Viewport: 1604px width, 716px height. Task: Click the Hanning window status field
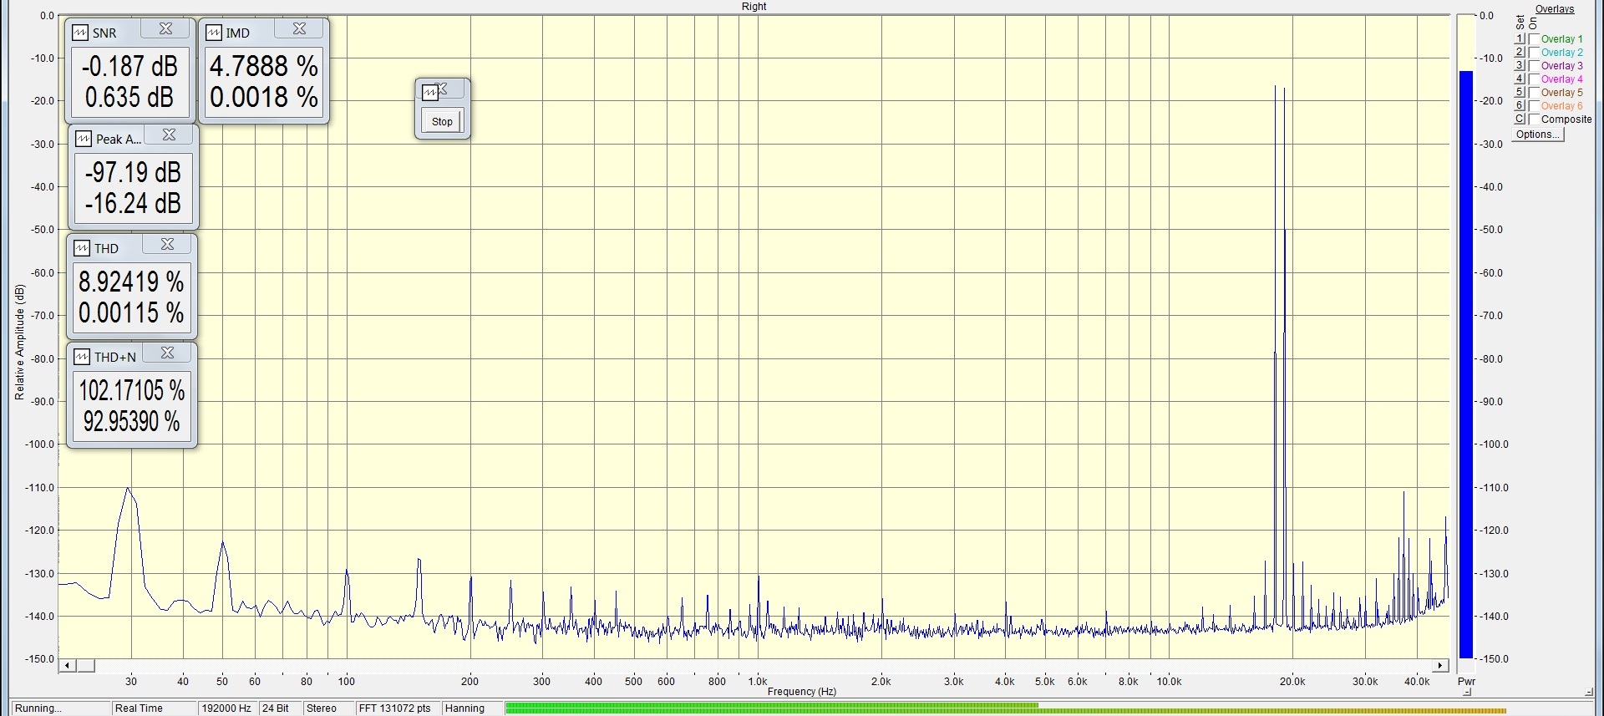(472, 708)
